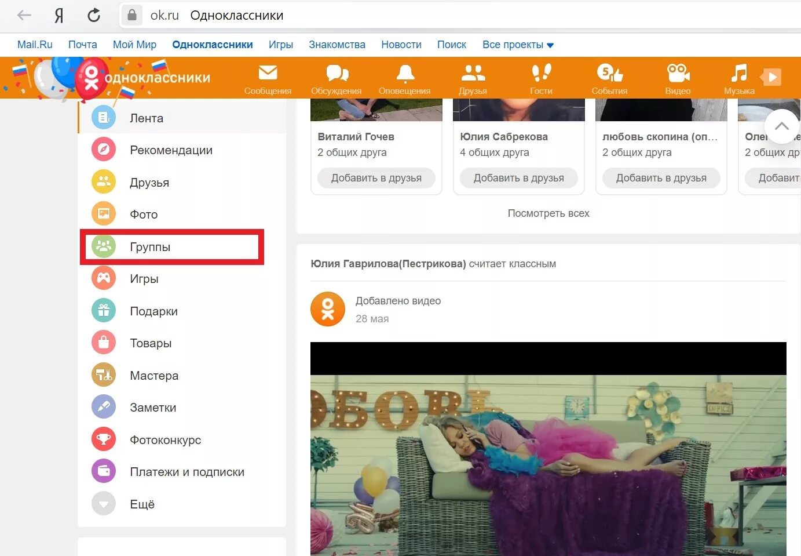Click the Заметки pencil icon
Viewport: 801px width, 556px height.
104,407
